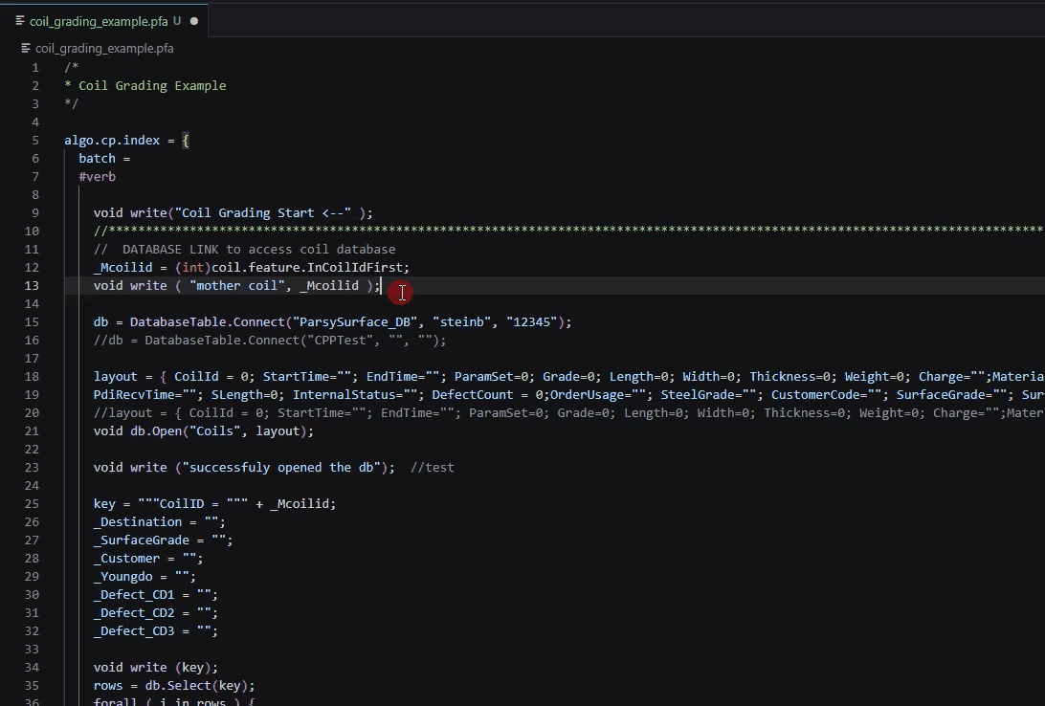Click "DatabaseTable.Connect" on line 15
The height and width of the screenshot is (706, 1045).
click(x=208, y=322)
